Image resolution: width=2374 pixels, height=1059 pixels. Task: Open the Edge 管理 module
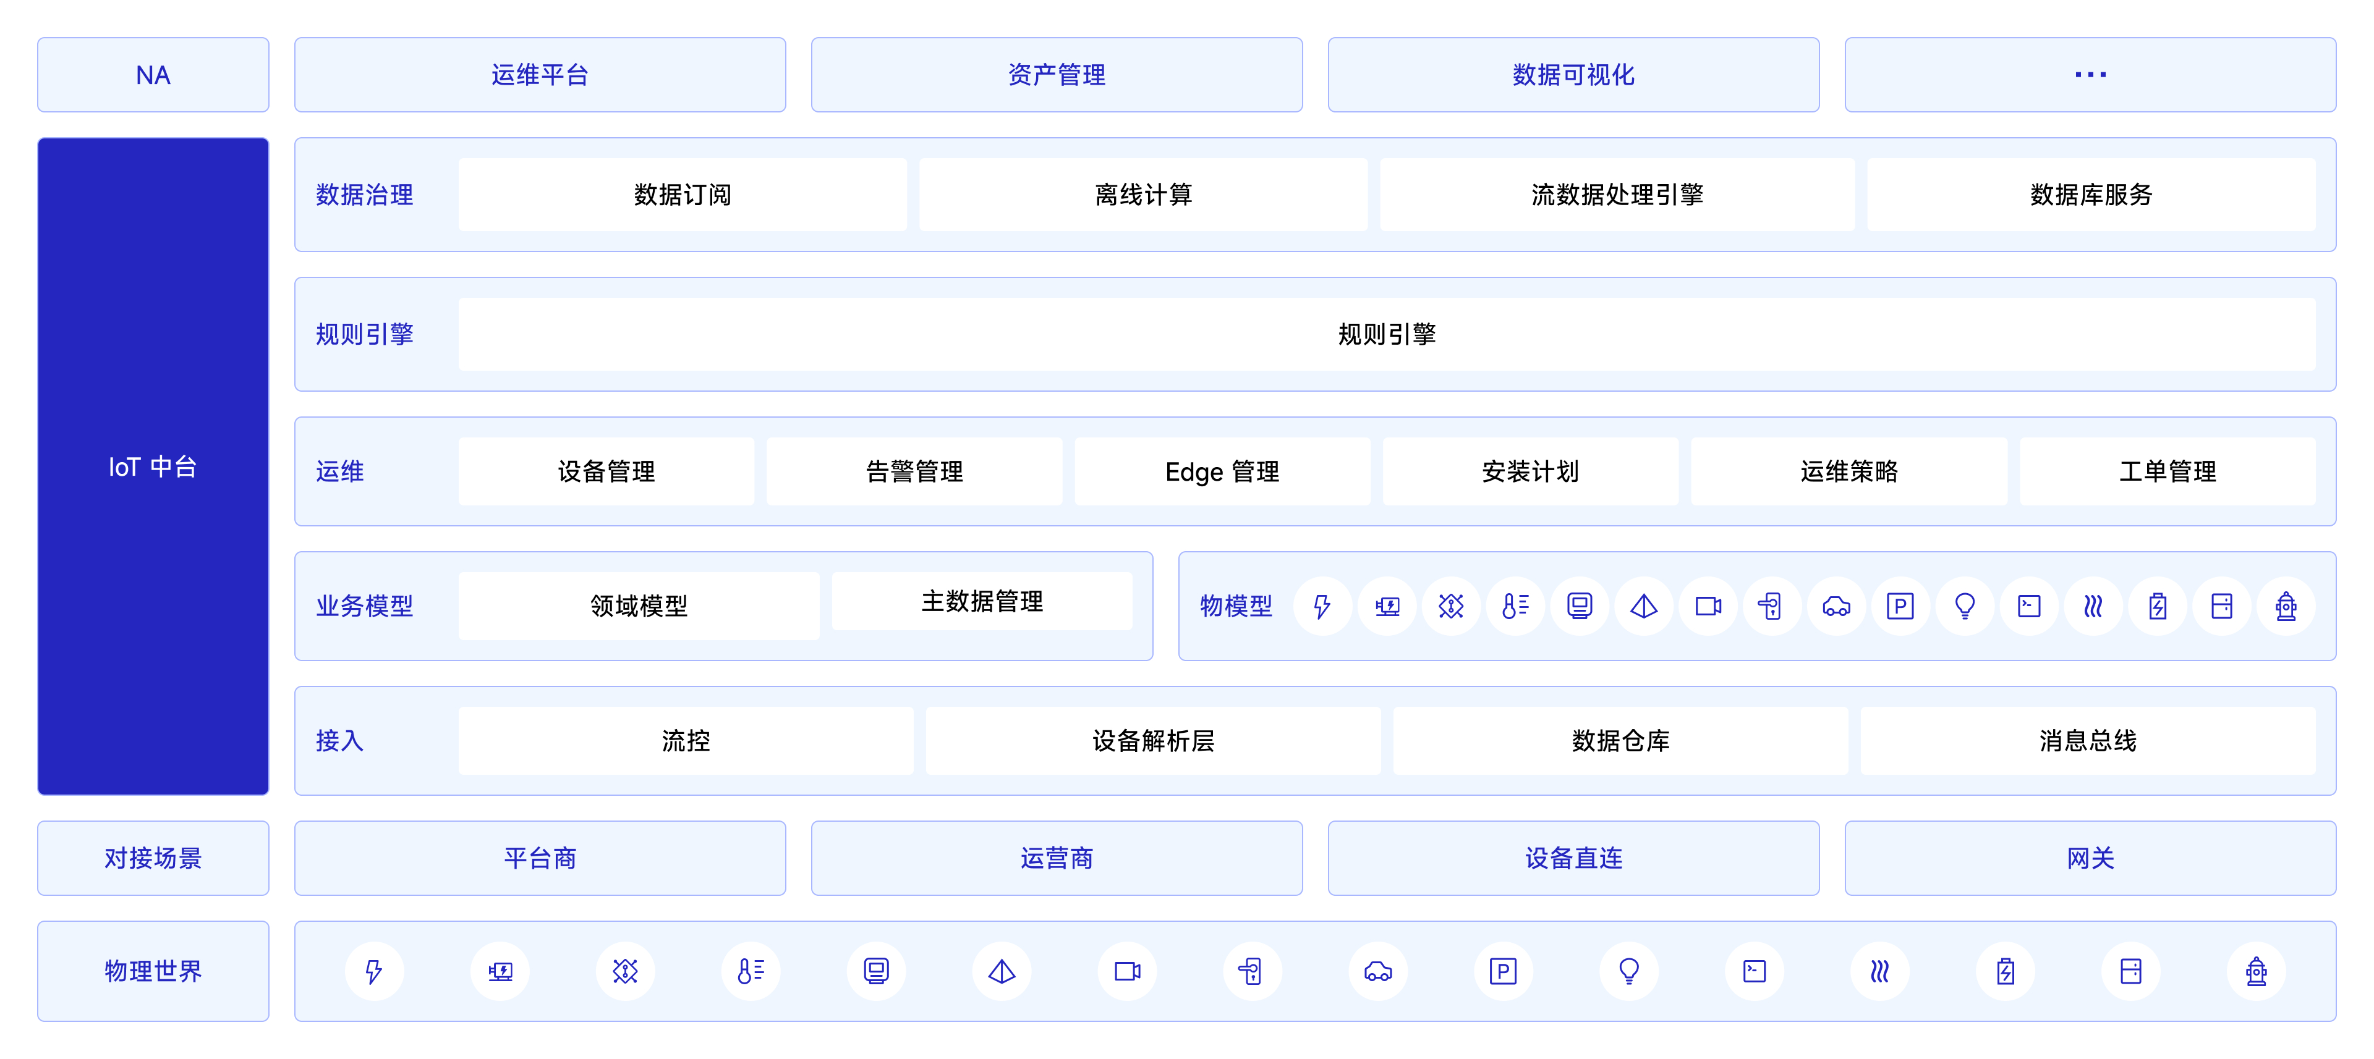click(x=1222, y=471)
